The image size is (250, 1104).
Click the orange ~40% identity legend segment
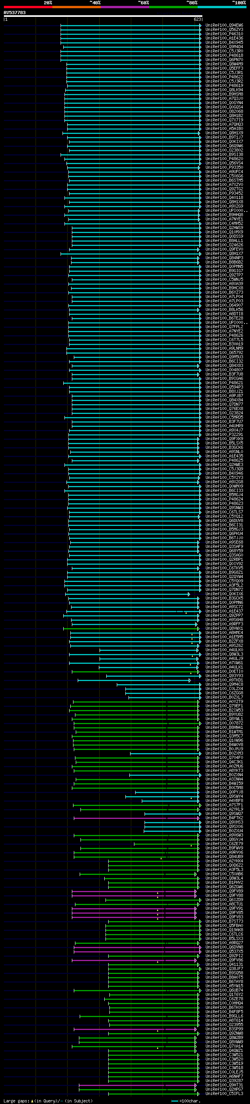77,7
